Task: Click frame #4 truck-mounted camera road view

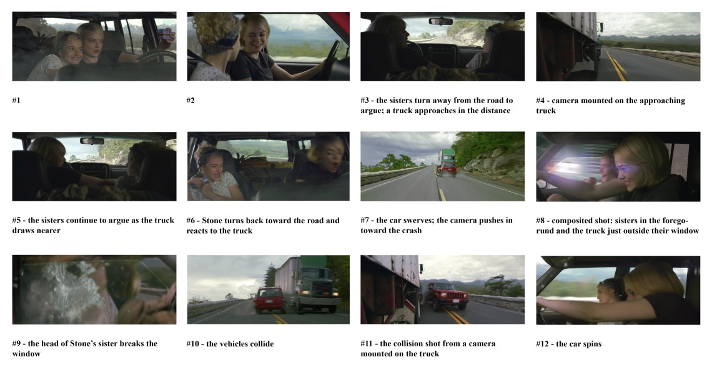Action: 618,46
